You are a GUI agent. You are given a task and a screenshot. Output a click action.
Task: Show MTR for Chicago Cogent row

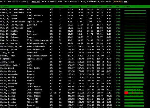(x=118, y=37)
